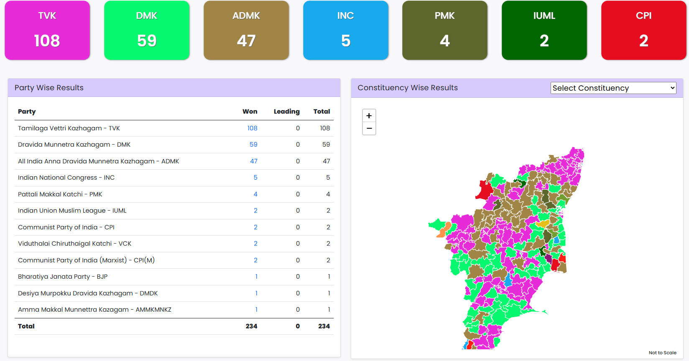Click the BJP won count link
This screenshot has height=361, width=689.
[x=256, y=277]
